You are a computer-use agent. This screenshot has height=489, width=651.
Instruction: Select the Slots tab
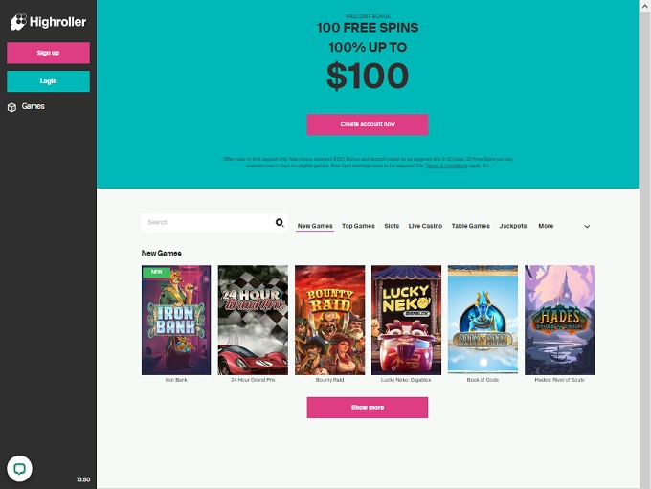(392, 226)
